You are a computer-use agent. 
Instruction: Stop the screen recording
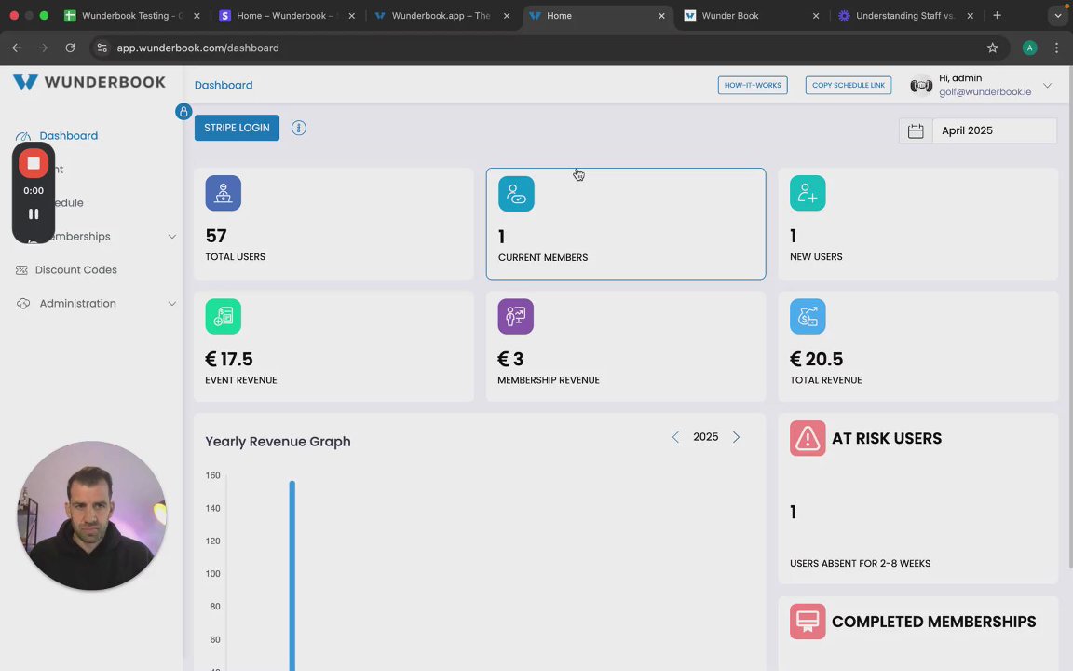click(34, 164)
